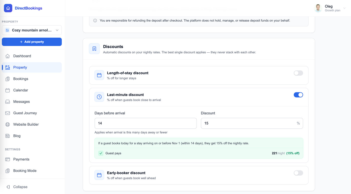The height and width of the screenshot is (194, 351).
Task: Click the Discount percentage input field
Action: (x=252, y=123)
